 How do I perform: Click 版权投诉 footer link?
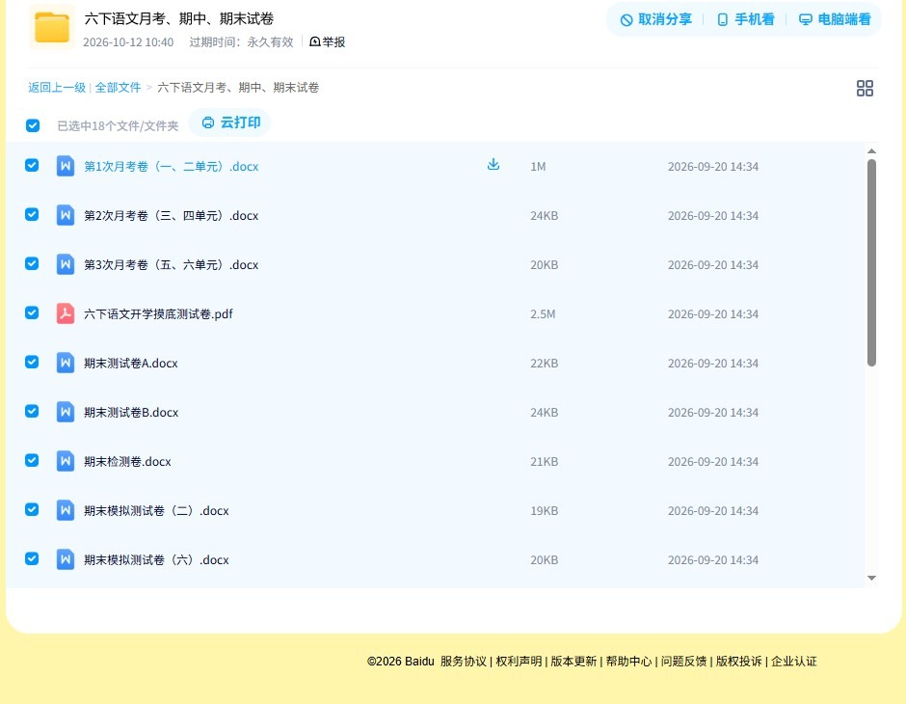point(739,662)
